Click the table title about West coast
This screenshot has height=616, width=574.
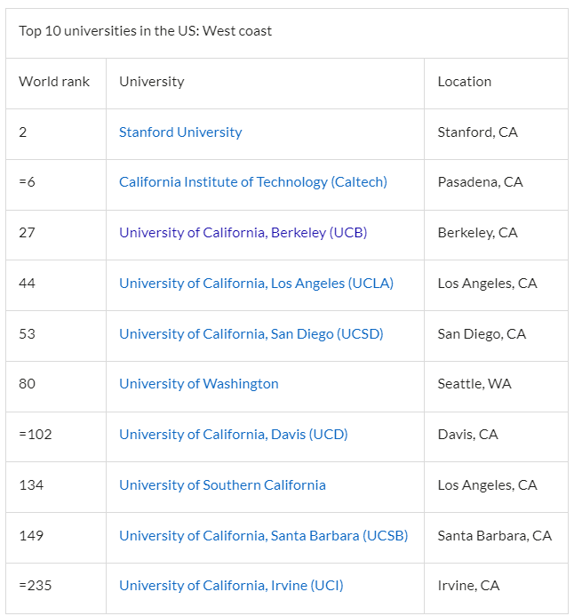click(145, 31)
